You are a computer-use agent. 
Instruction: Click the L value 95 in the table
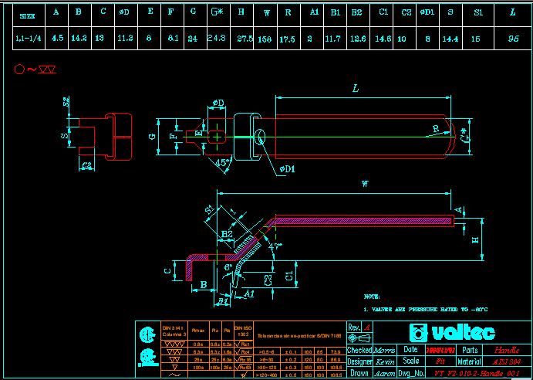coord(513,37)
